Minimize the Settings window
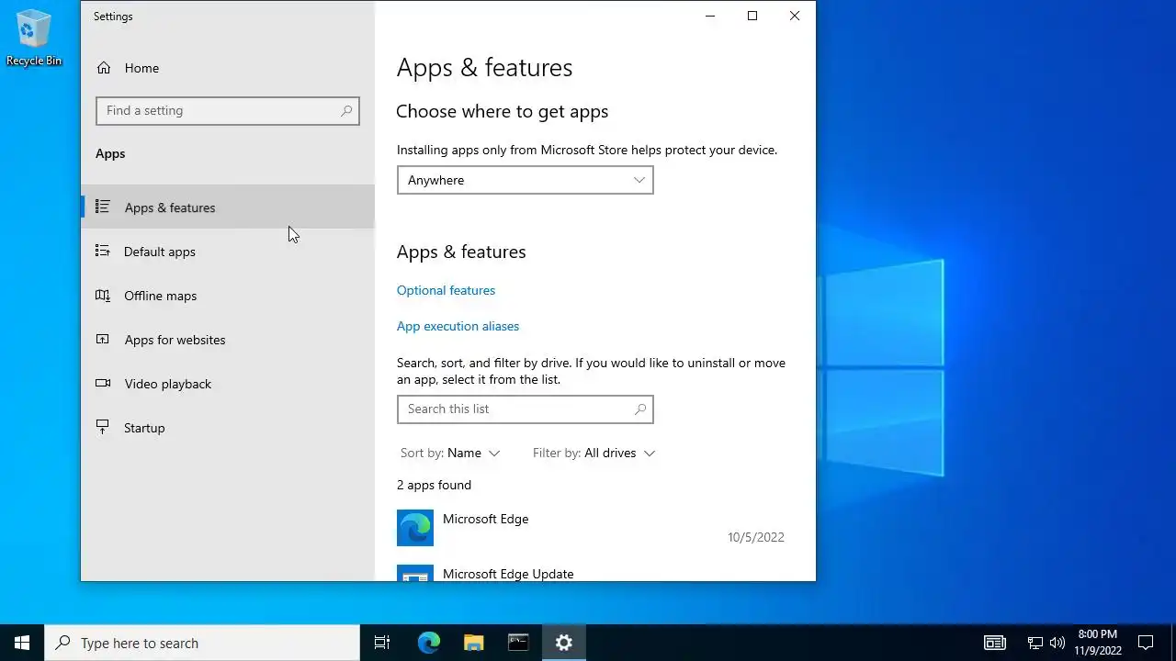Viewport: 1176px width, 661px height. [x=710, y=16]
